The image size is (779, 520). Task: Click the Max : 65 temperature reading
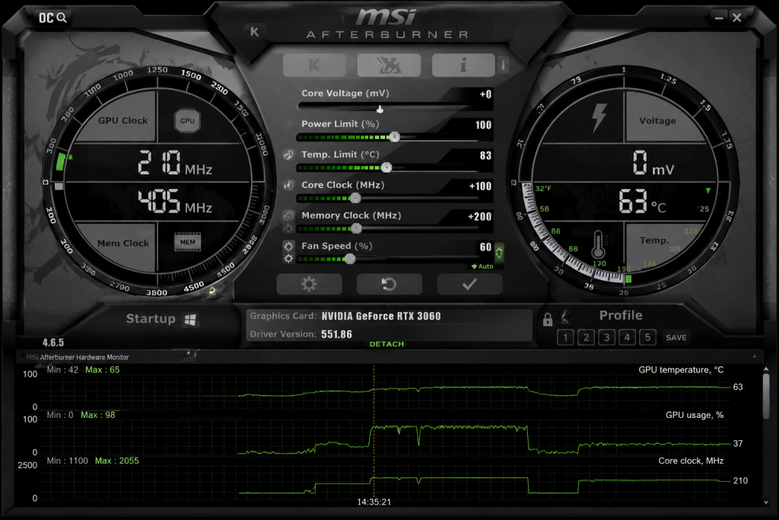click(103, 370)
